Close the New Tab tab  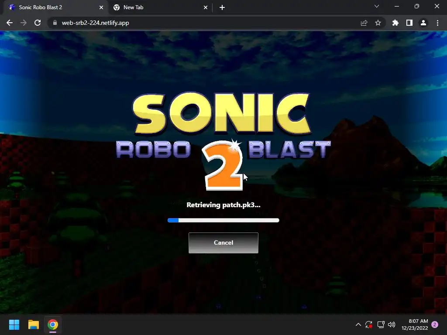click(206, 7)
